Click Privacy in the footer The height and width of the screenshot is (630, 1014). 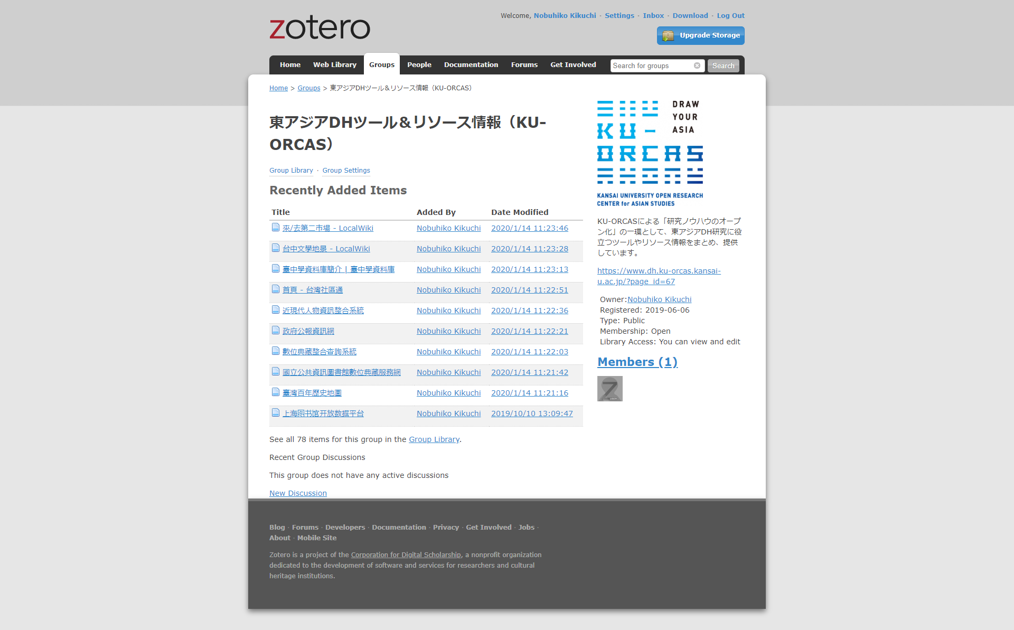(446, 527)
